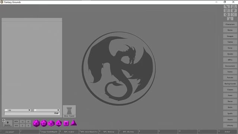Open the gear Options icon
Screen dimensions: 238x134
227,15
